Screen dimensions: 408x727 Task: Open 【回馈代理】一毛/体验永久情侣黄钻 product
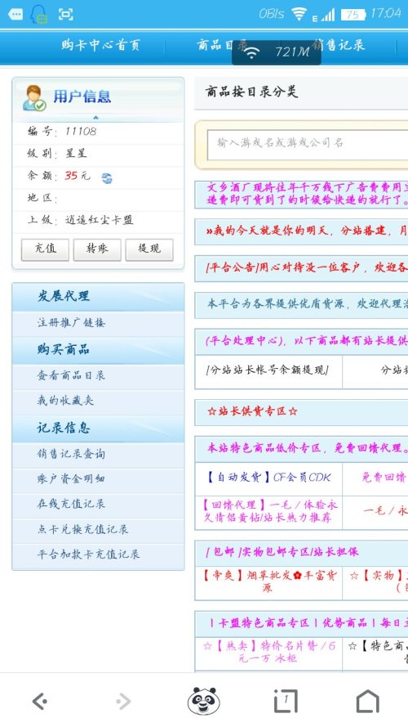(271, 511)
